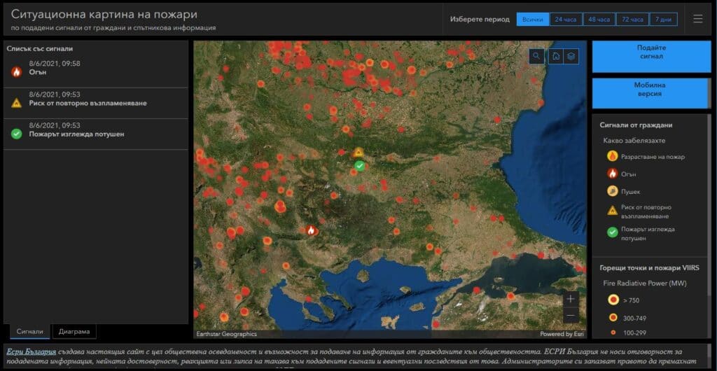Open the map layers icon
Image resolution: width=717 pixels, height=371 pixels.
(571, 56)
